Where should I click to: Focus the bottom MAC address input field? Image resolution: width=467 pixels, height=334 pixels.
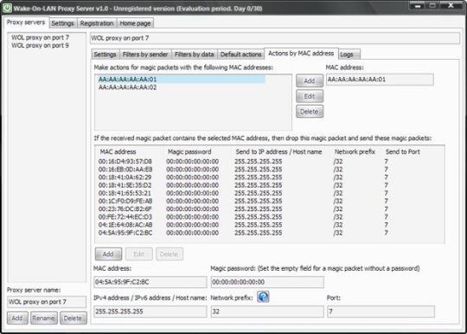(150, 282)
